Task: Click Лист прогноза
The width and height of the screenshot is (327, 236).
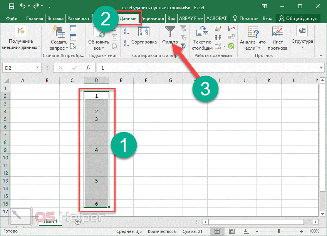Action: click(277, 38)
